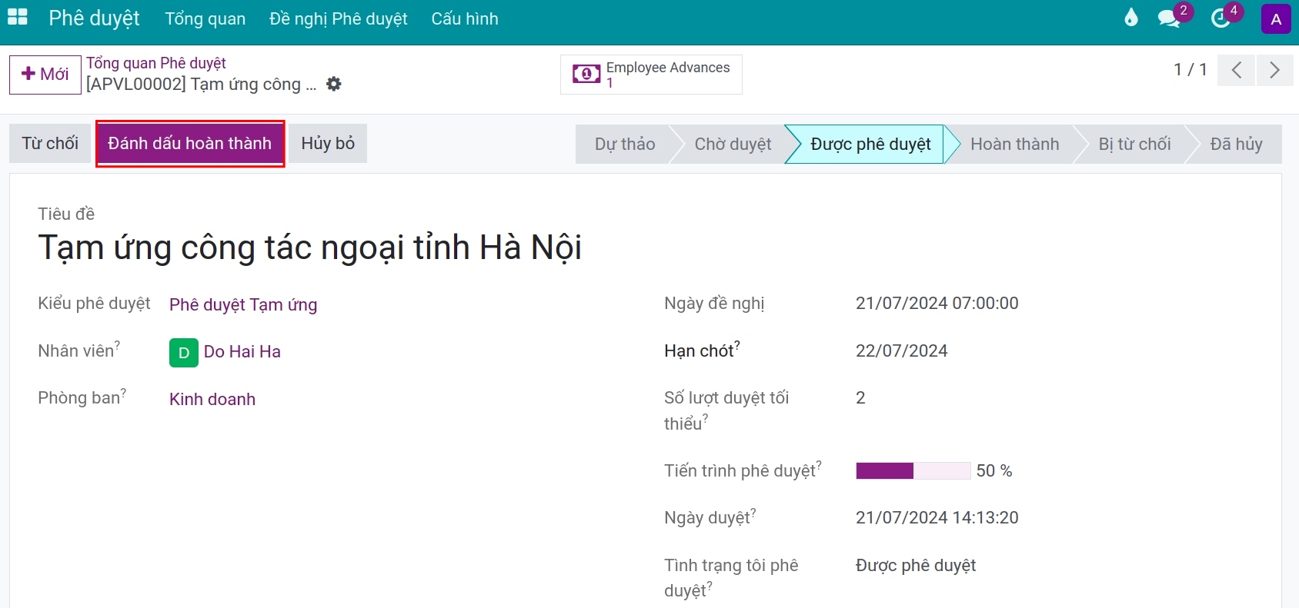Select the Được phê duyệt status stage
The height and width of the screenshot is (608, 1299).
tap(870, 144)
